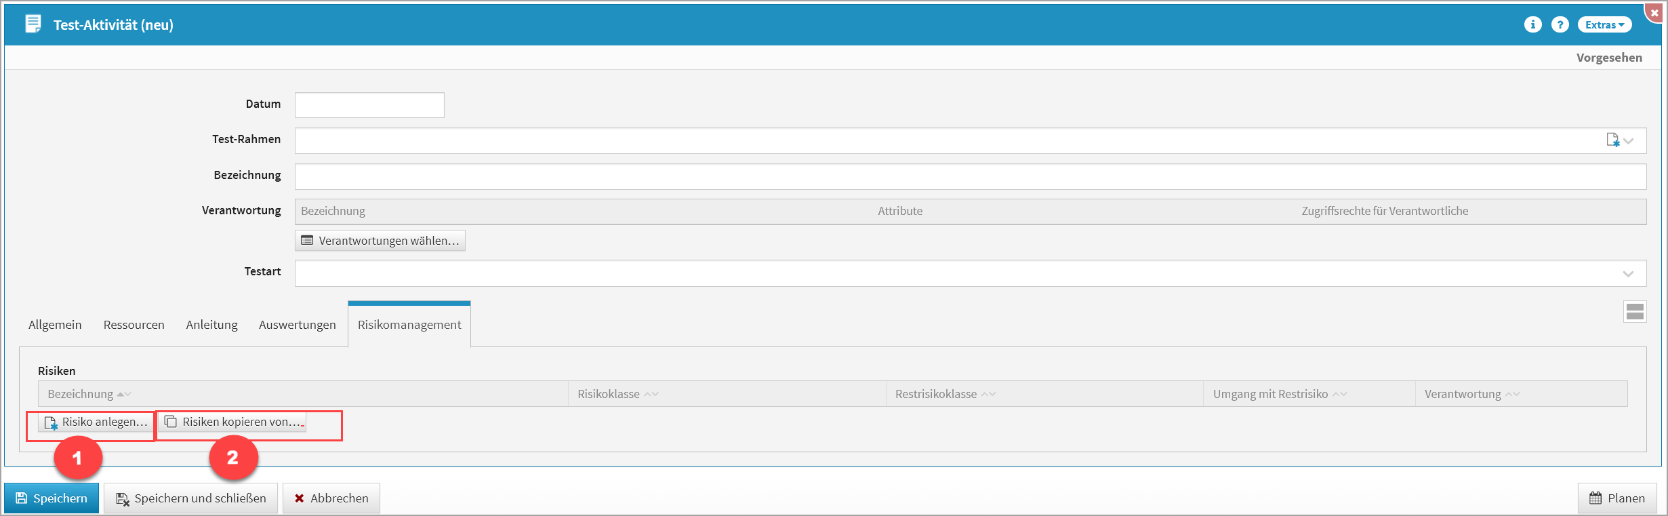Select the Auswertungen tab
Screen dimensions: 1668x516
click(x=297, y=325)
